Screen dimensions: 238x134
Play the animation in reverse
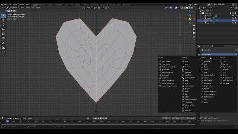coord(99,118)
